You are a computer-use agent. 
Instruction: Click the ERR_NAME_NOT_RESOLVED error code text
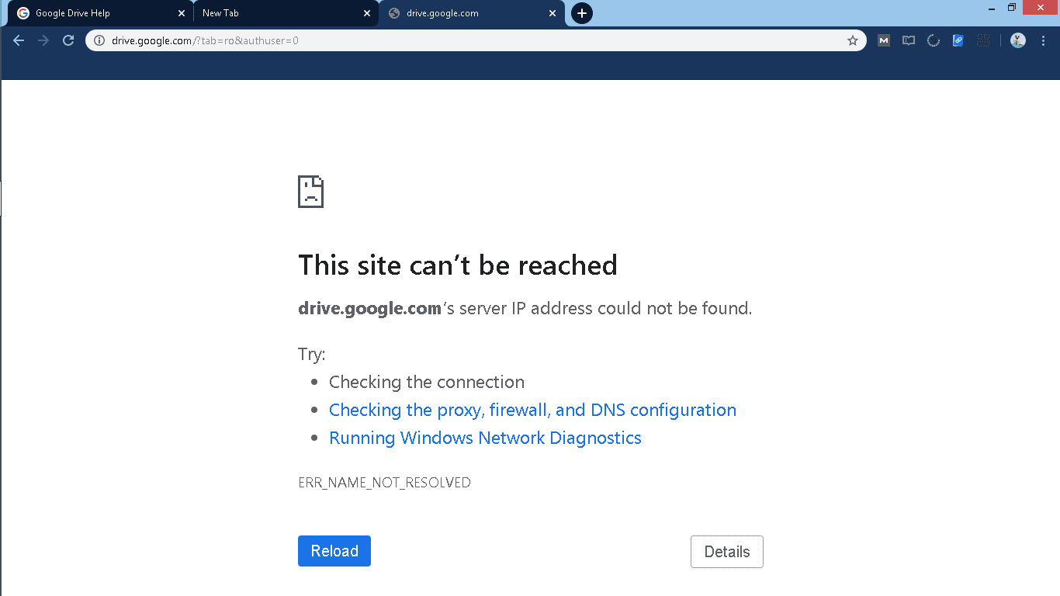(384, 483)
